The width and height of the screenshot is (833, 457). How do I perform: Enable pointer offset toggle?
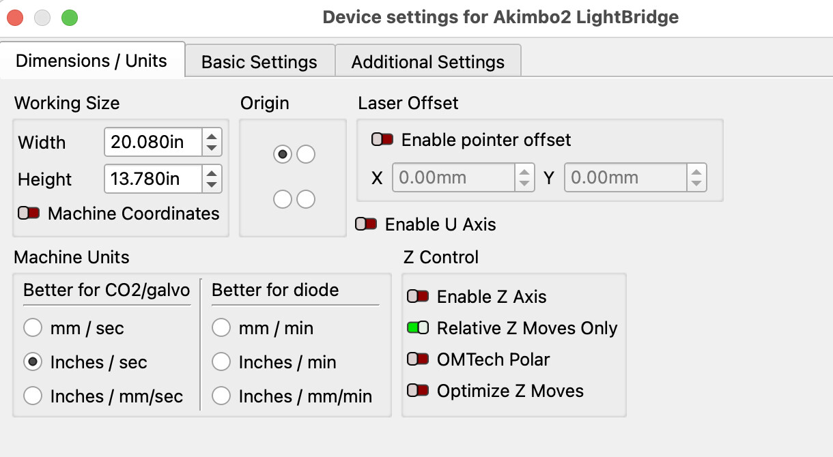pos(382,140)
